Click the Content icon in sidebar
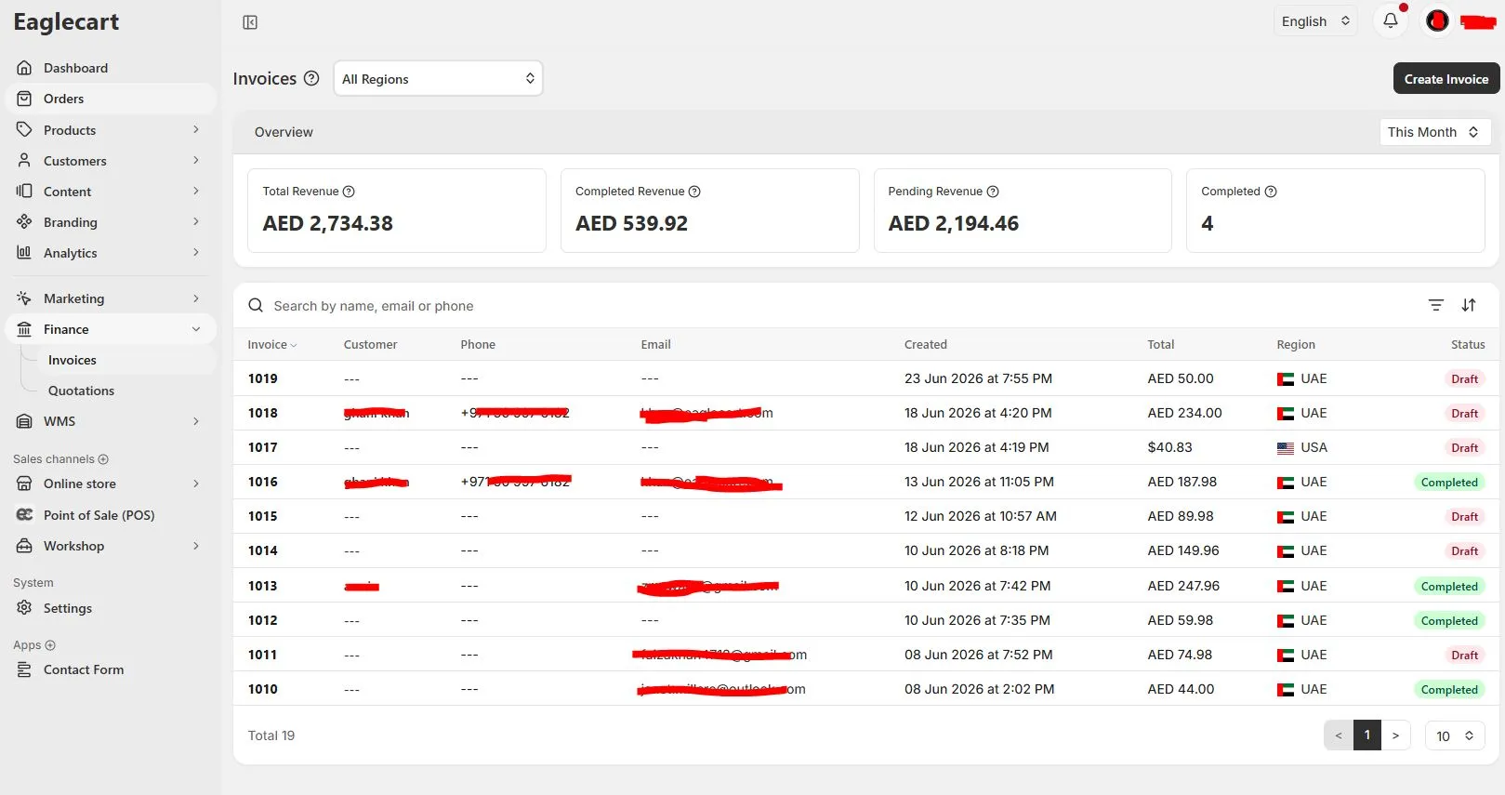Screen dimensions: 1505x795 point(24,192)
